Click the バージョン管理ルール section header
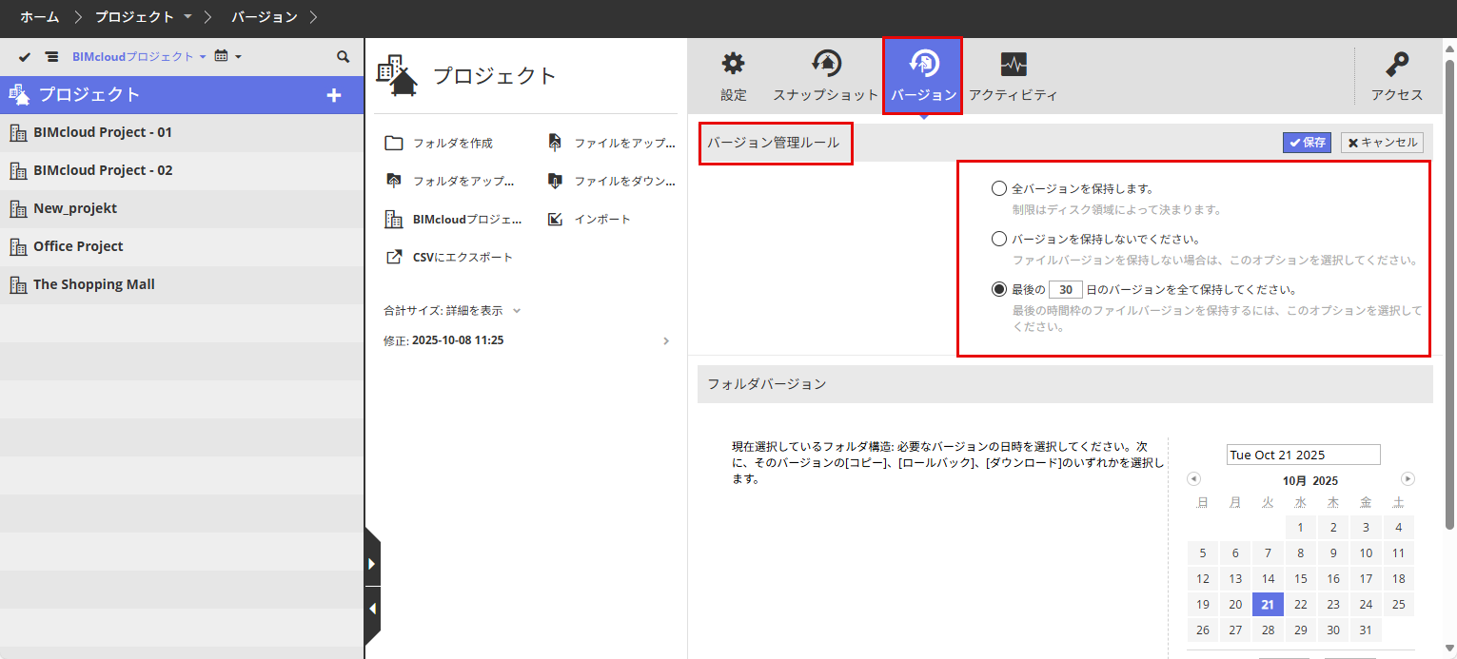The image size is (1457, 659). 774,143
